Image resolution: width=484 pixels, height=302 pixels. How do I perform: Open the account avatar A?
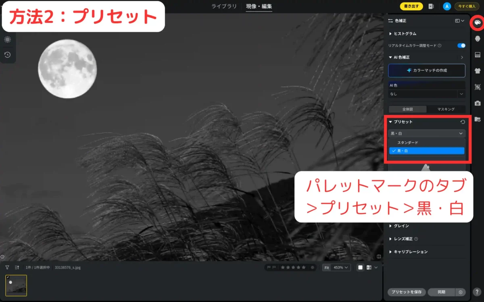pos(446,6)
